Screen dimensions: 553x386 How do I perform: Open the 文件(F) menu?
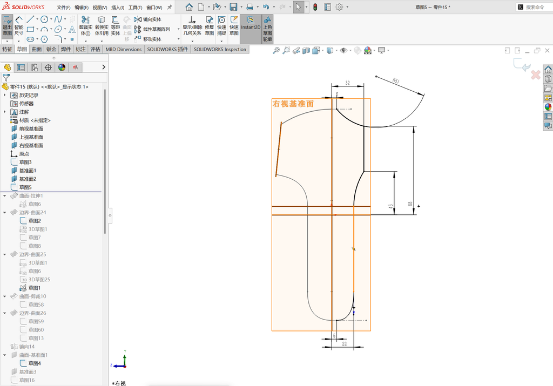(x=64, y=8)
